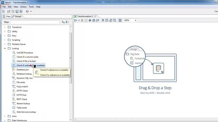218x122 pixels.
Task: Open the Action menu
Action: click(x=24, y=7)
